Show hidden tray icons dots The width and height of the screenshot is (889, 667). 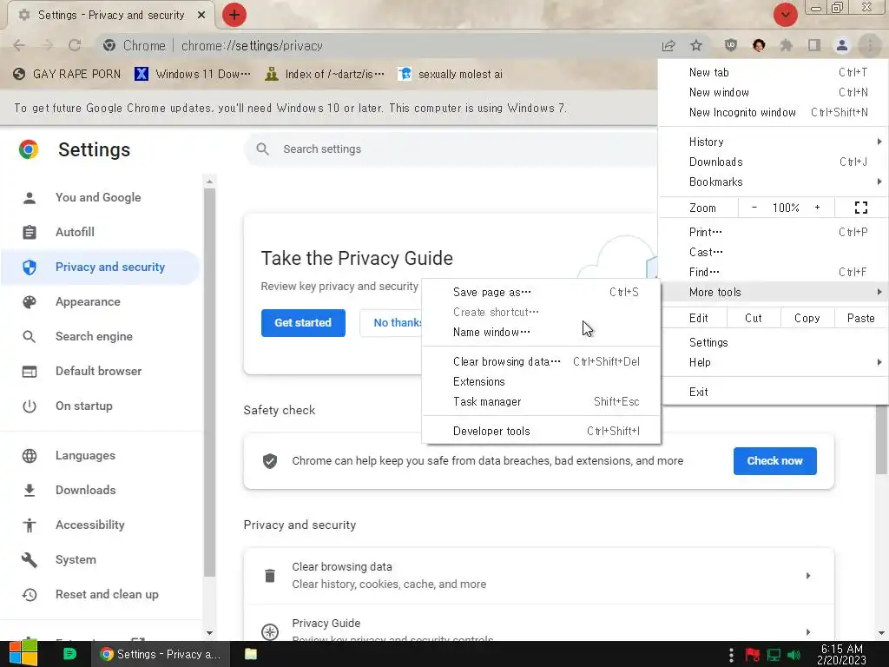click(x=731, y=655)
